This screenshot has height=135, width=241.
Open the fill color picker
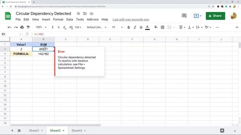click(156, 27)
